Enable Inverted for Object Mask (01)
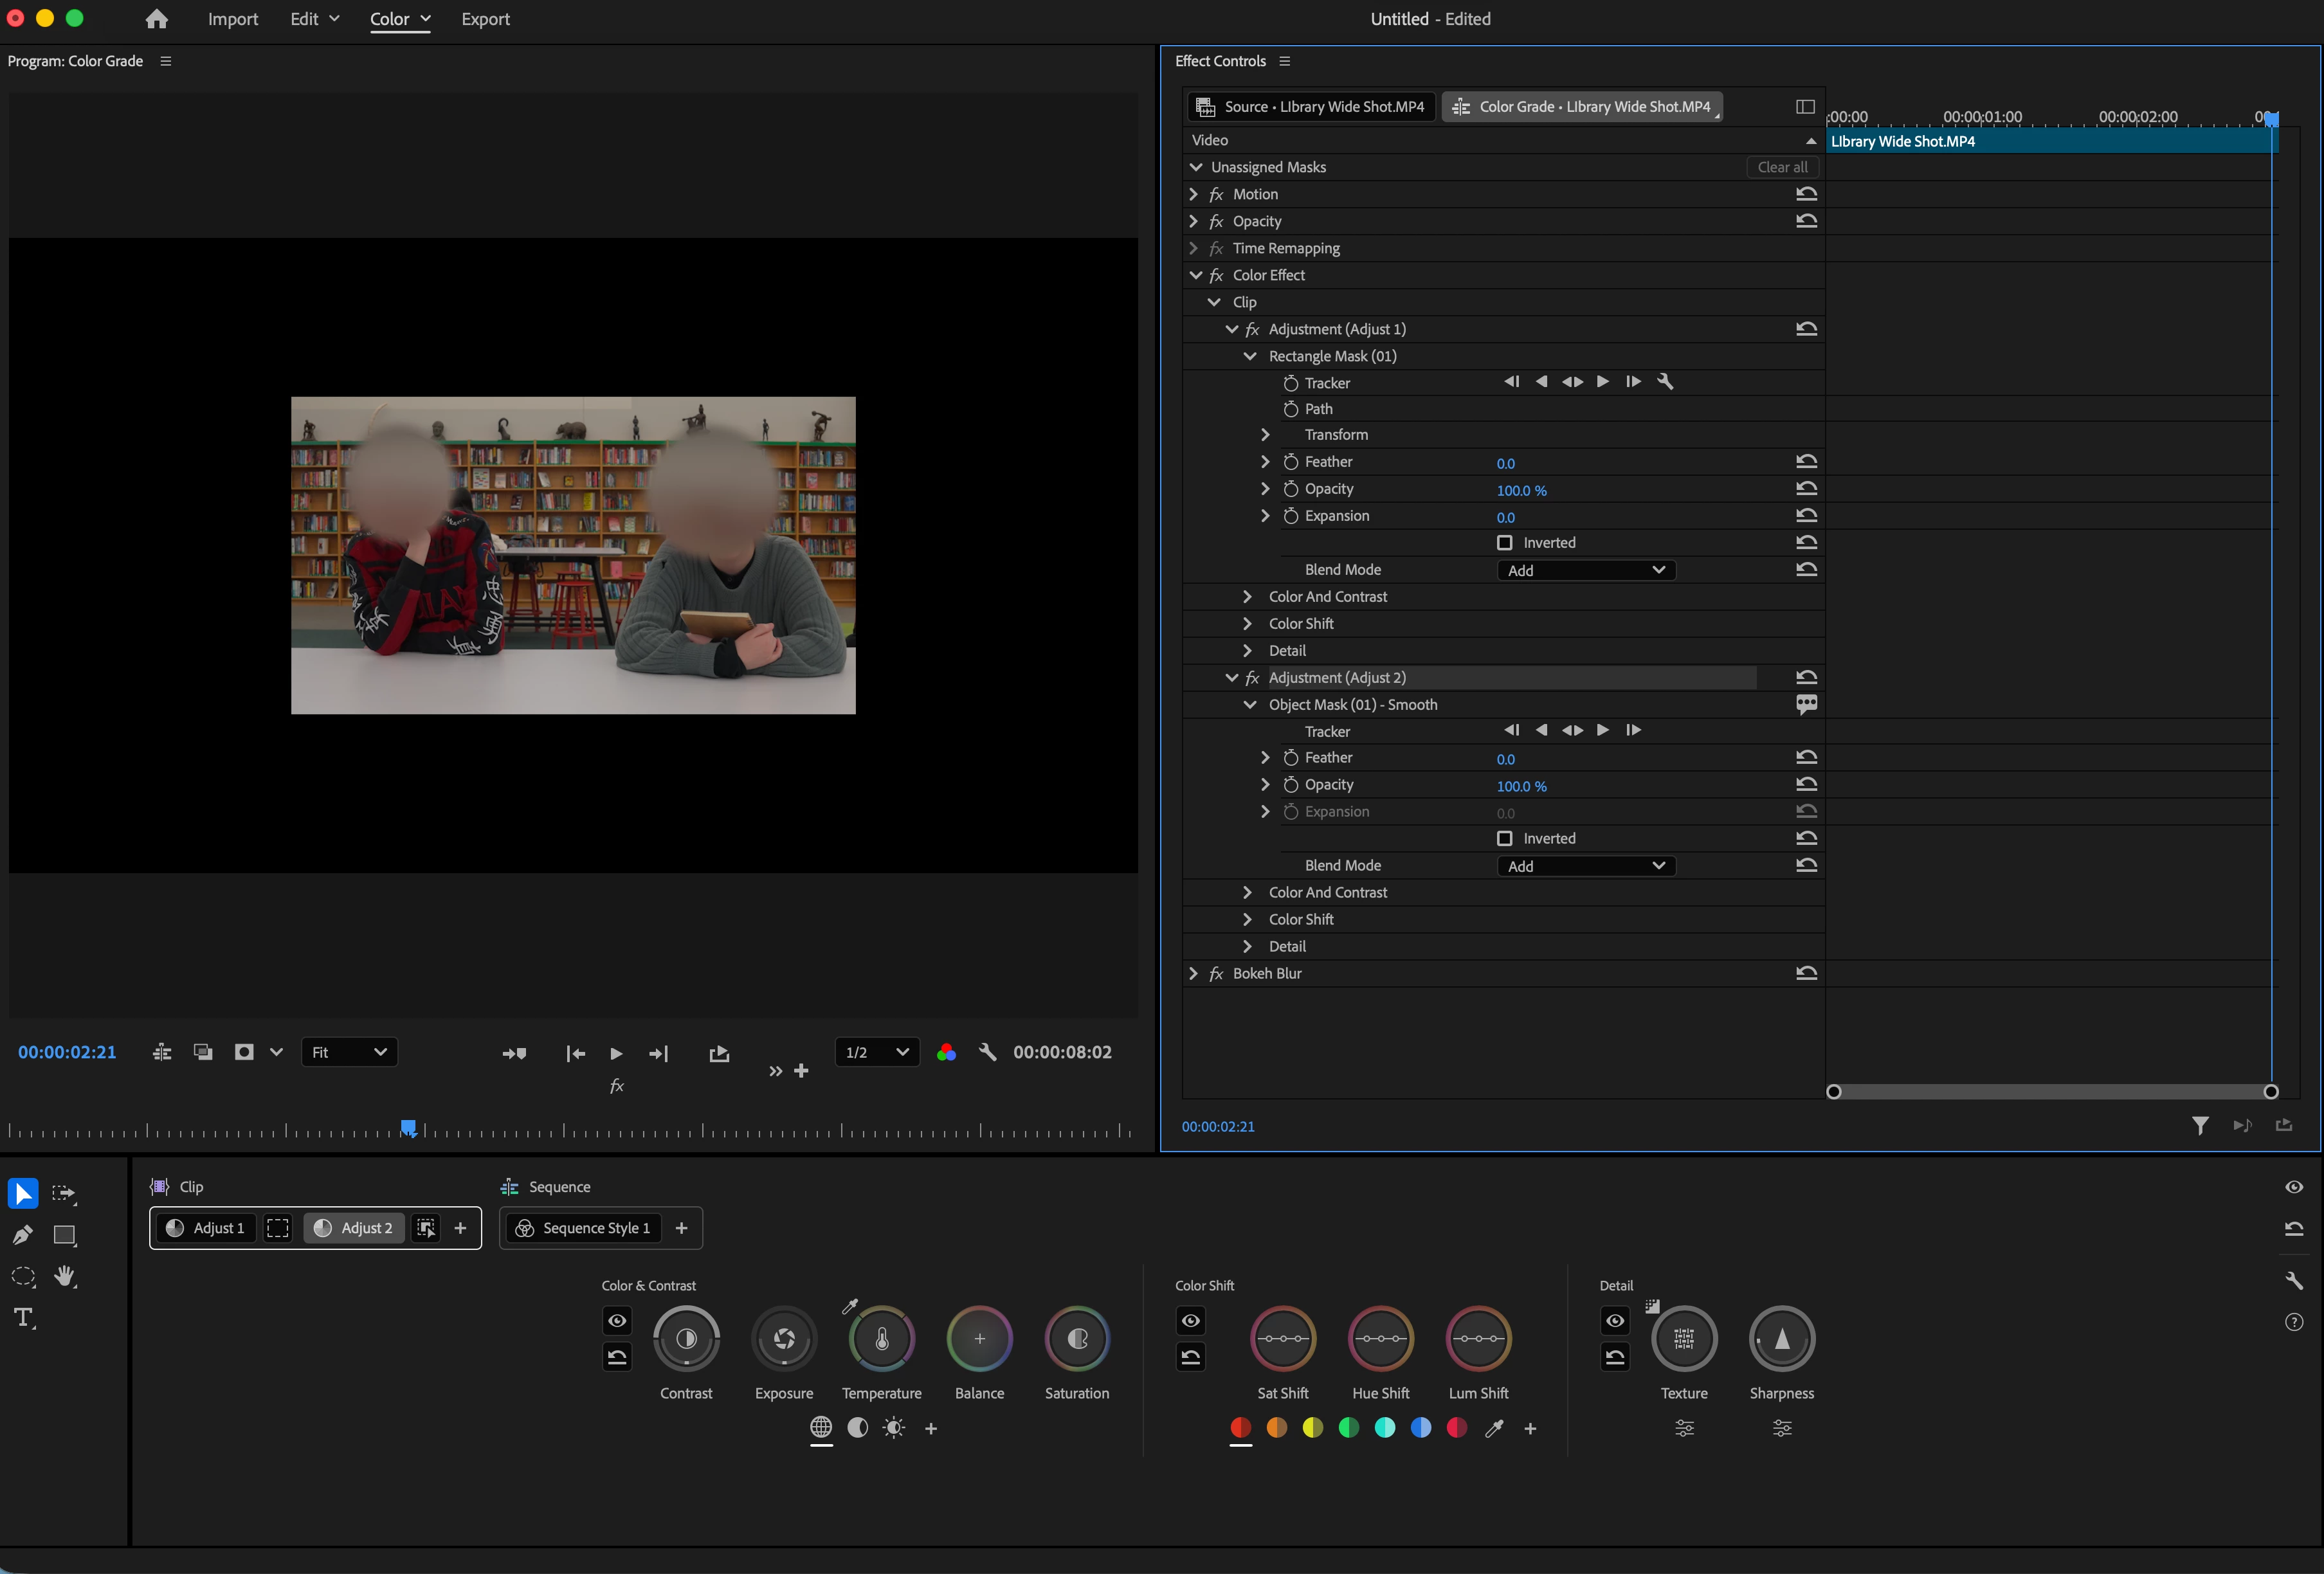This screenshot has height=1574, width=2324. pos(1505,839)
